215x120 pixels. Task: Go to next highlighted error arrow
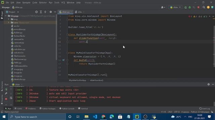213,16
